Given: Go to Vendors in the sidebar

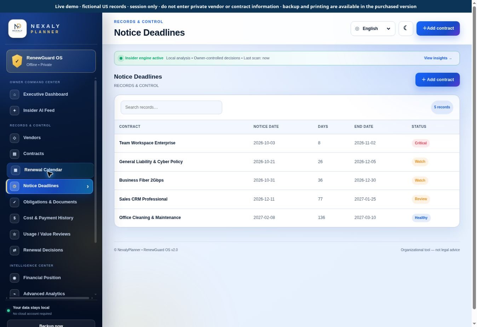Looking at the screenshot, I should [x=50, y=138].
